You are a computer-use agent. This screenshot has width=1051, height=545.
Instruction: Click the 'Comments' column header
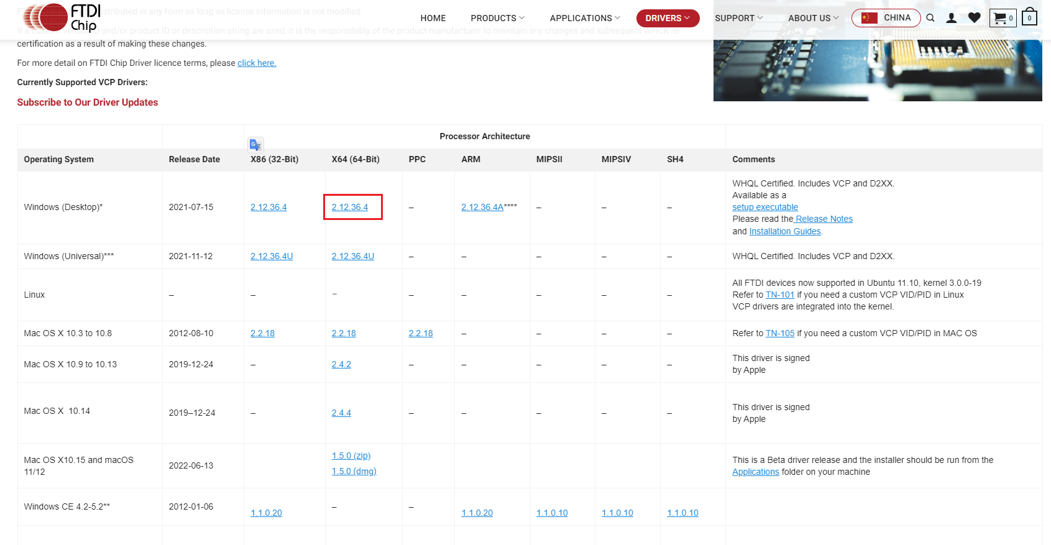coord(753,159)
